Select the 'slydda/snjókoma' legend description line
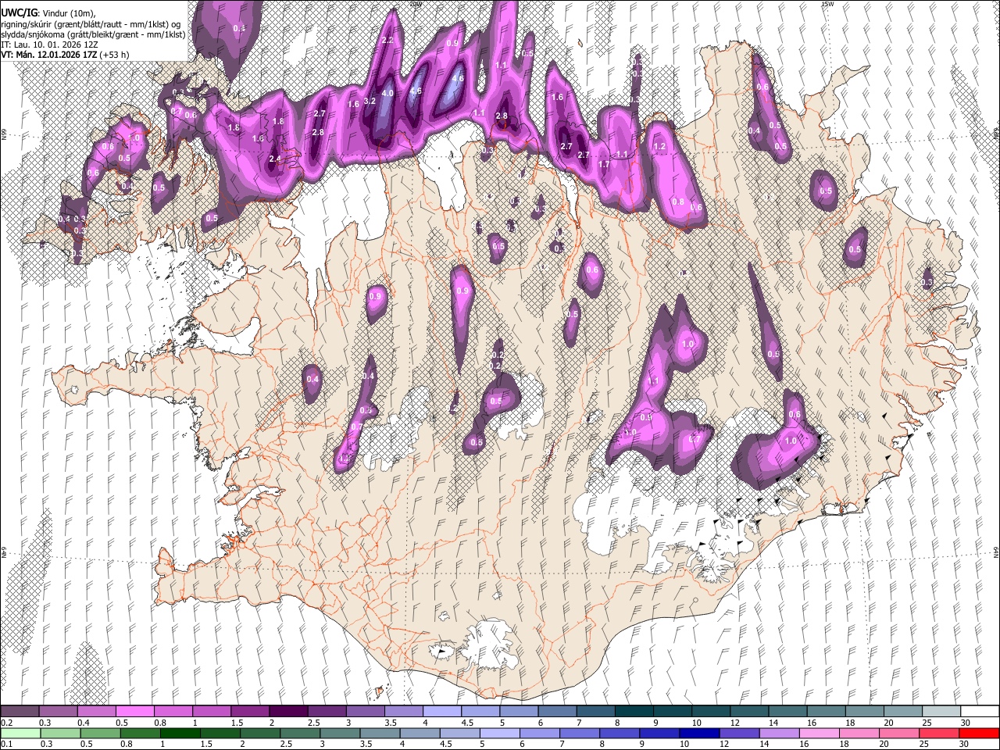The image size is (1000, 750). point(94,34)
